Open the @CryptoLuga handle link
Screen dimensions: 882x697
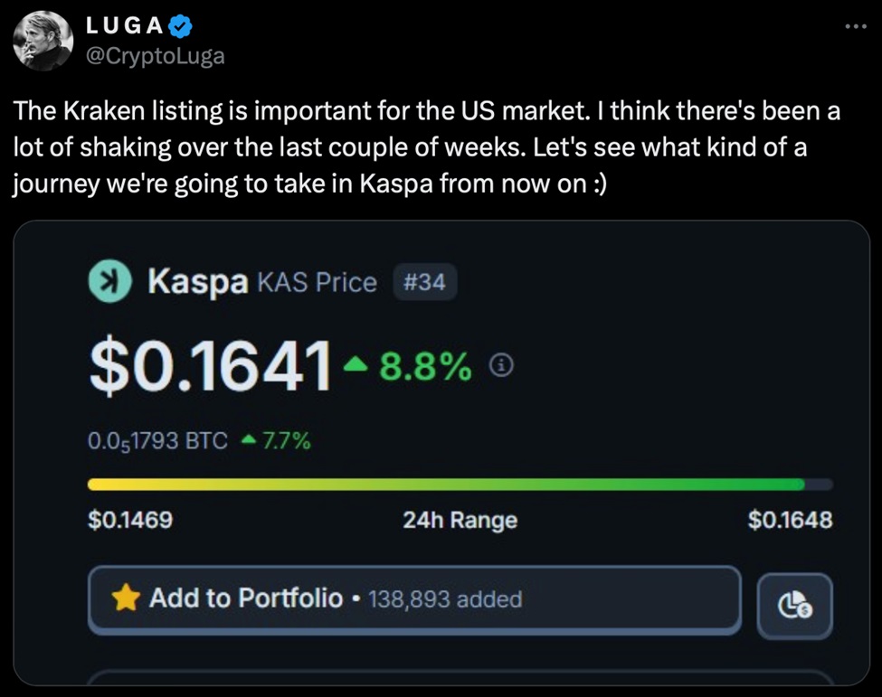tap(155, 56)
